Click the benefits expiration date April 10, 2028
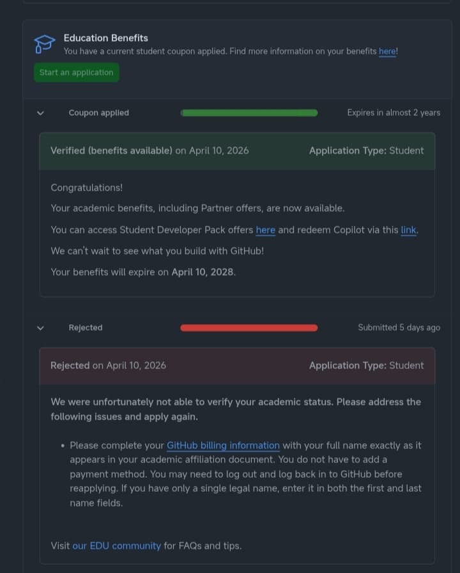 [x=203, y=272]
